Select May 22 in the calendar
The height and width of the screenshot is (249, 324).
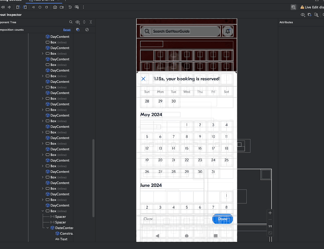[187, 160]
